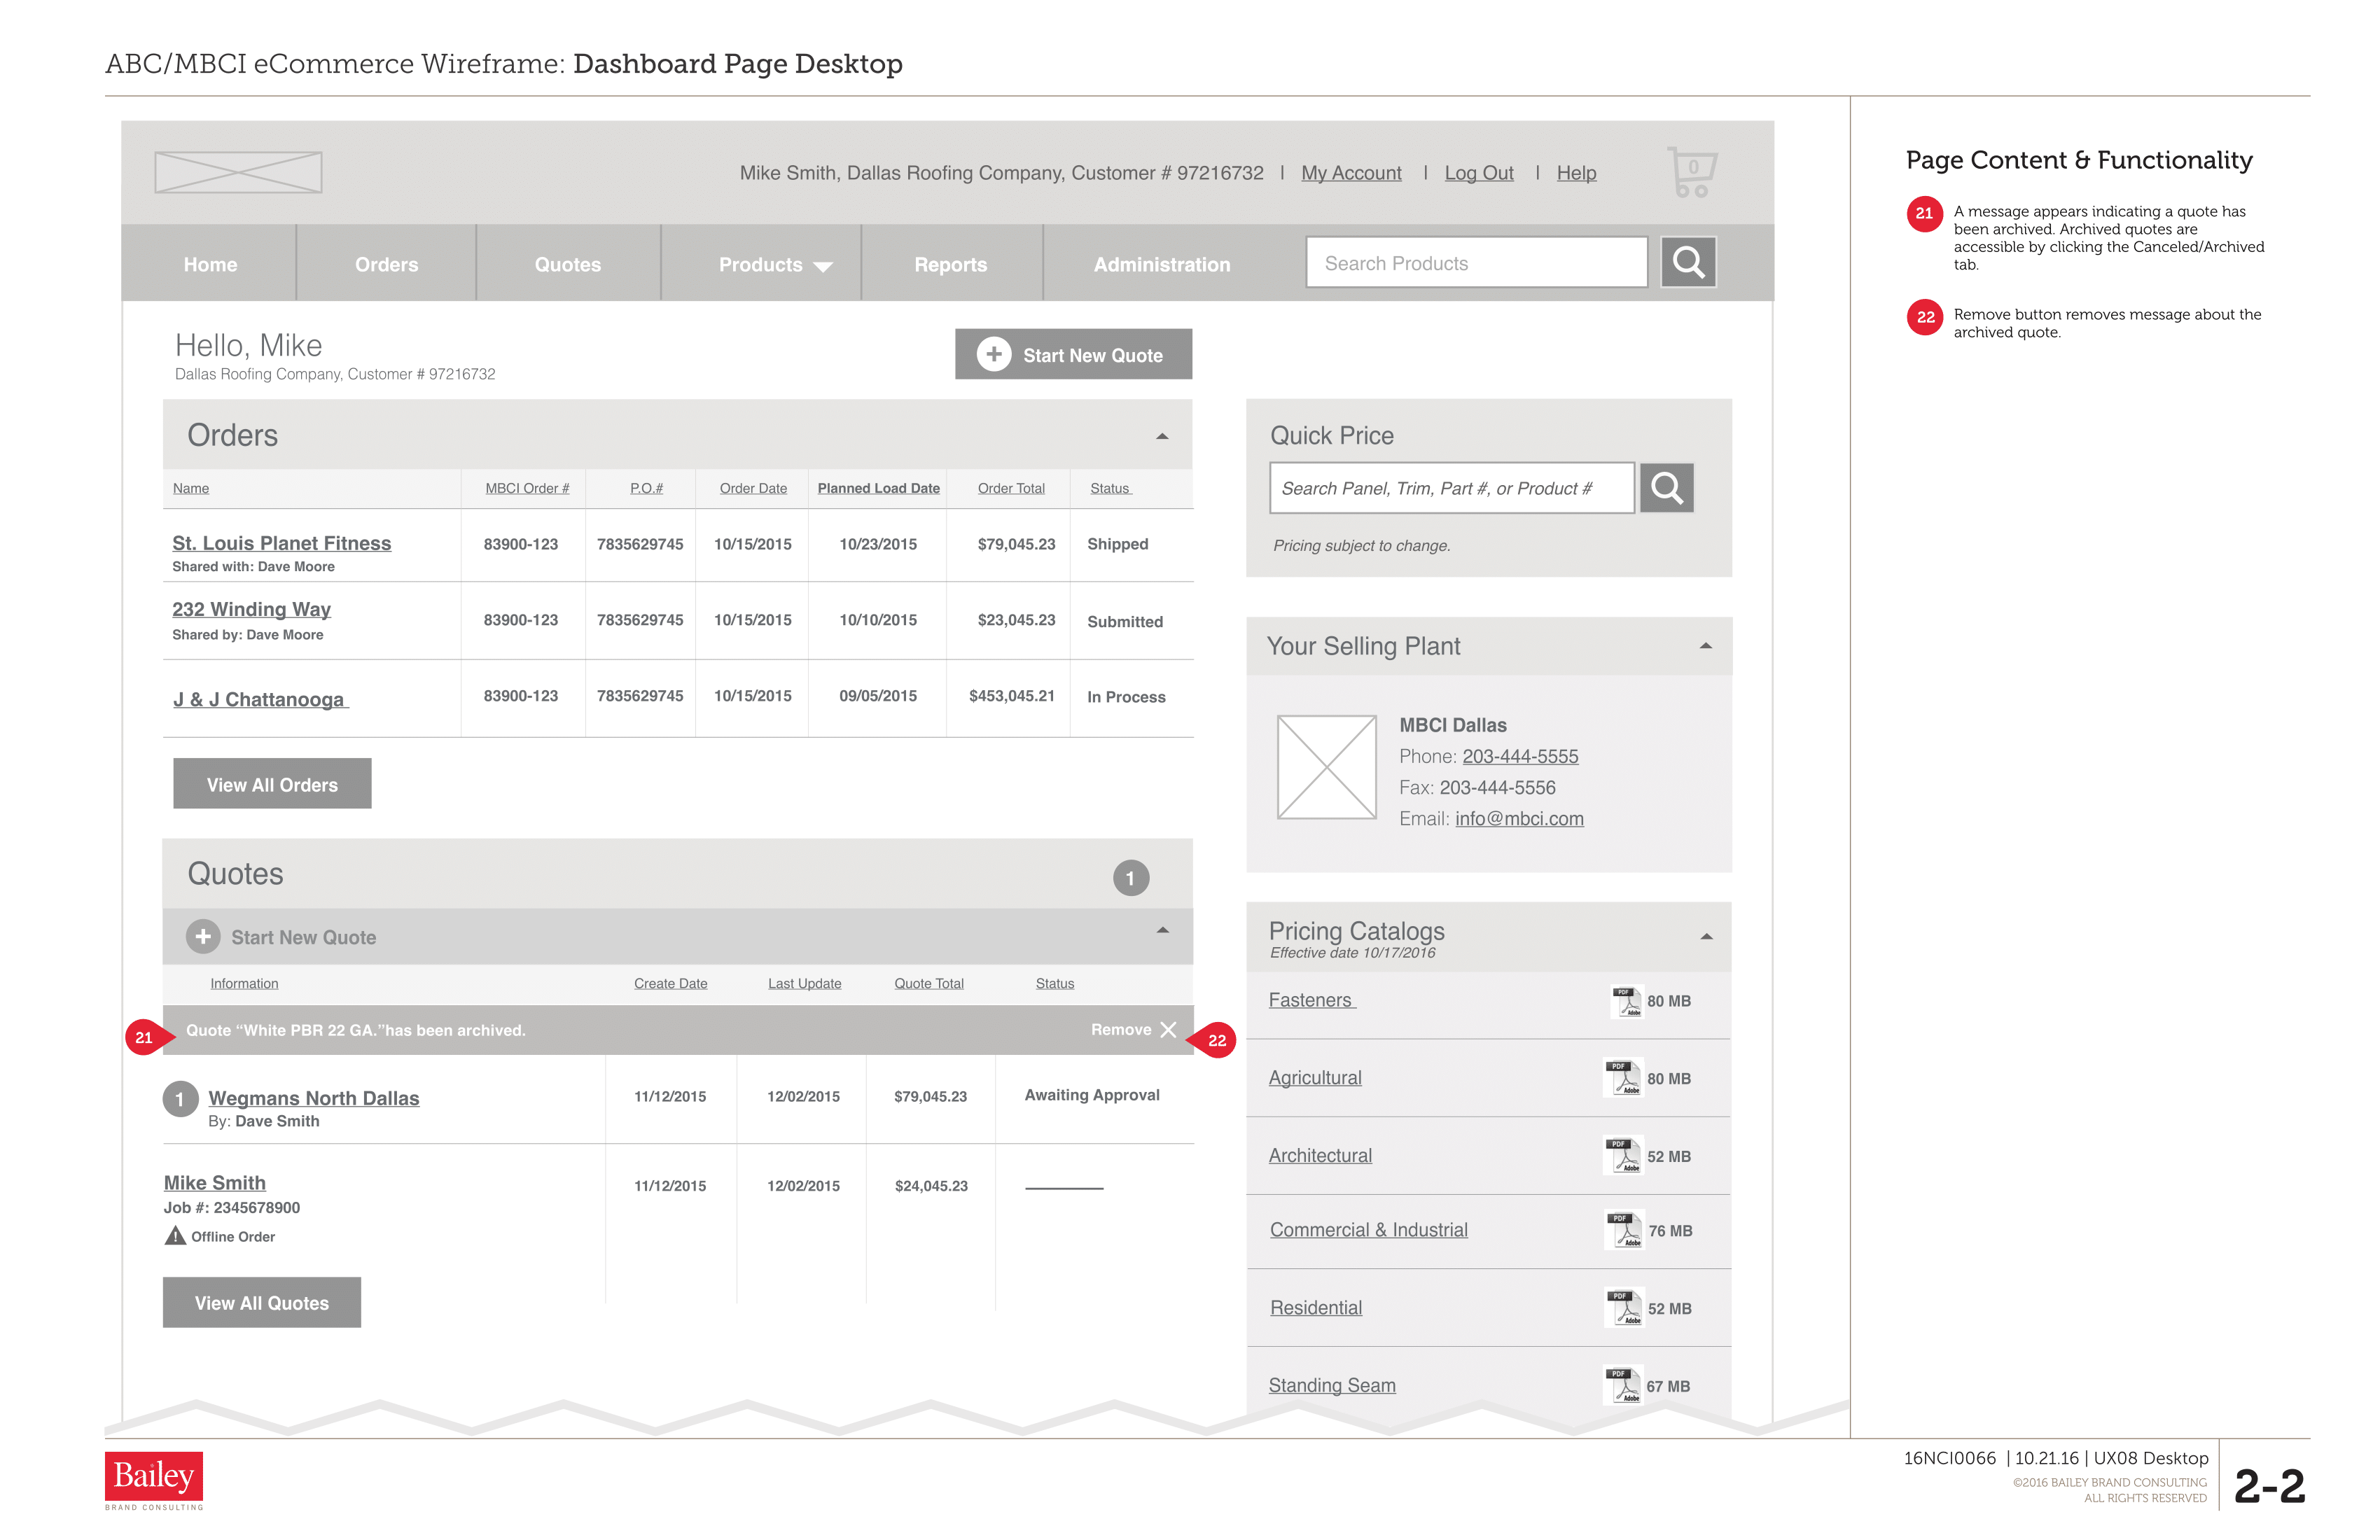The height and width of the screenshot is (1540, 2380).
Task: Open the Fasteners catalog PDF icon
Action: [x=1626, y=1001]
